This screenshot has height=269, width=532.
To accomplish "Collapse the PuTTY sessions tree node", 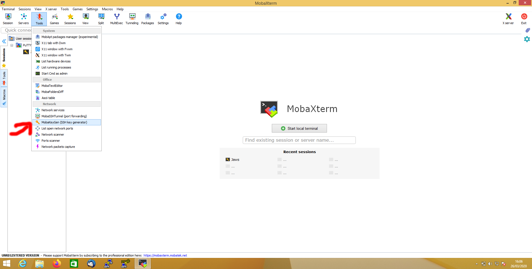I will click(12, 45).
